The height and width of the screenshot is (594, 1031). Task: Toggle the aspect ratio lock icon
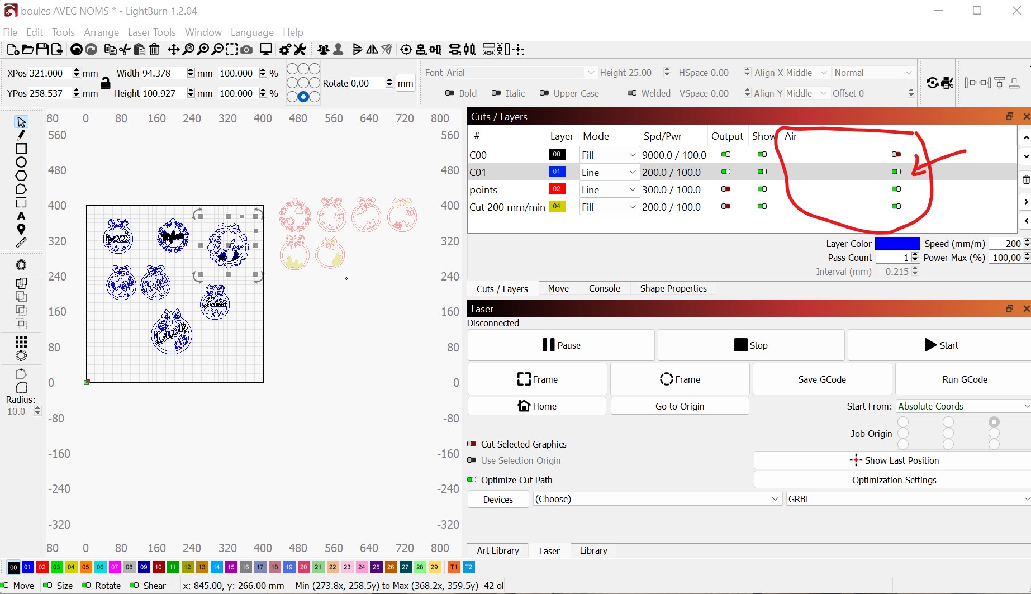click(105, 83)
